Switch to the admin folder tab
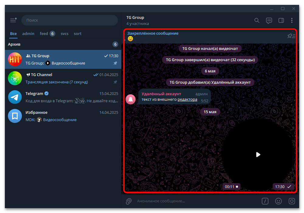This screenshot has width=304, height=213. (28, 33)
